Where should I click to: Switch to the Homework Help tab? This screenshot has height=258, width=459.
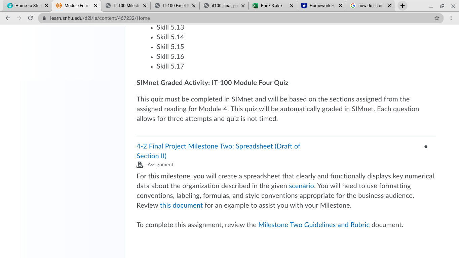(322, 6)
